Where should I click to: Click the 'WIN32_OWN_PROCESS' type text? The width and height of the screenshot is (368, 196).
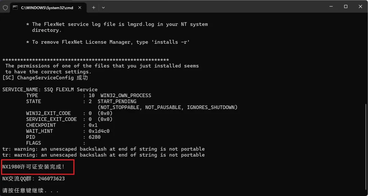(x=126, y=95)
